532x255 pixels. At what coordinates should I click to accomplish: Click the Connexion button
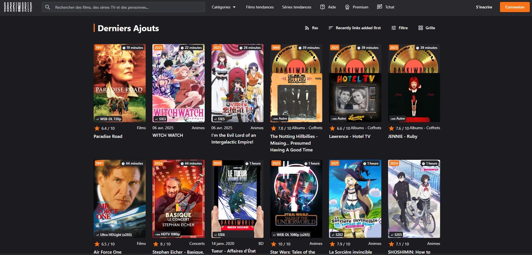(515, 7)
